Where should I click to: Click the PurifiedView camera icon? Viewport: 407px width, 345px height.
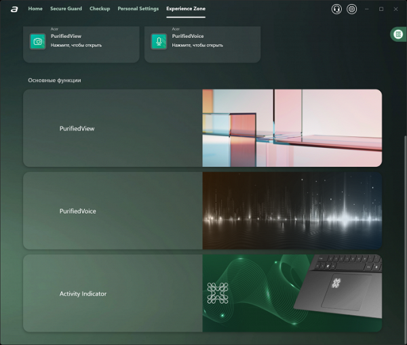[x=38, y=41]
